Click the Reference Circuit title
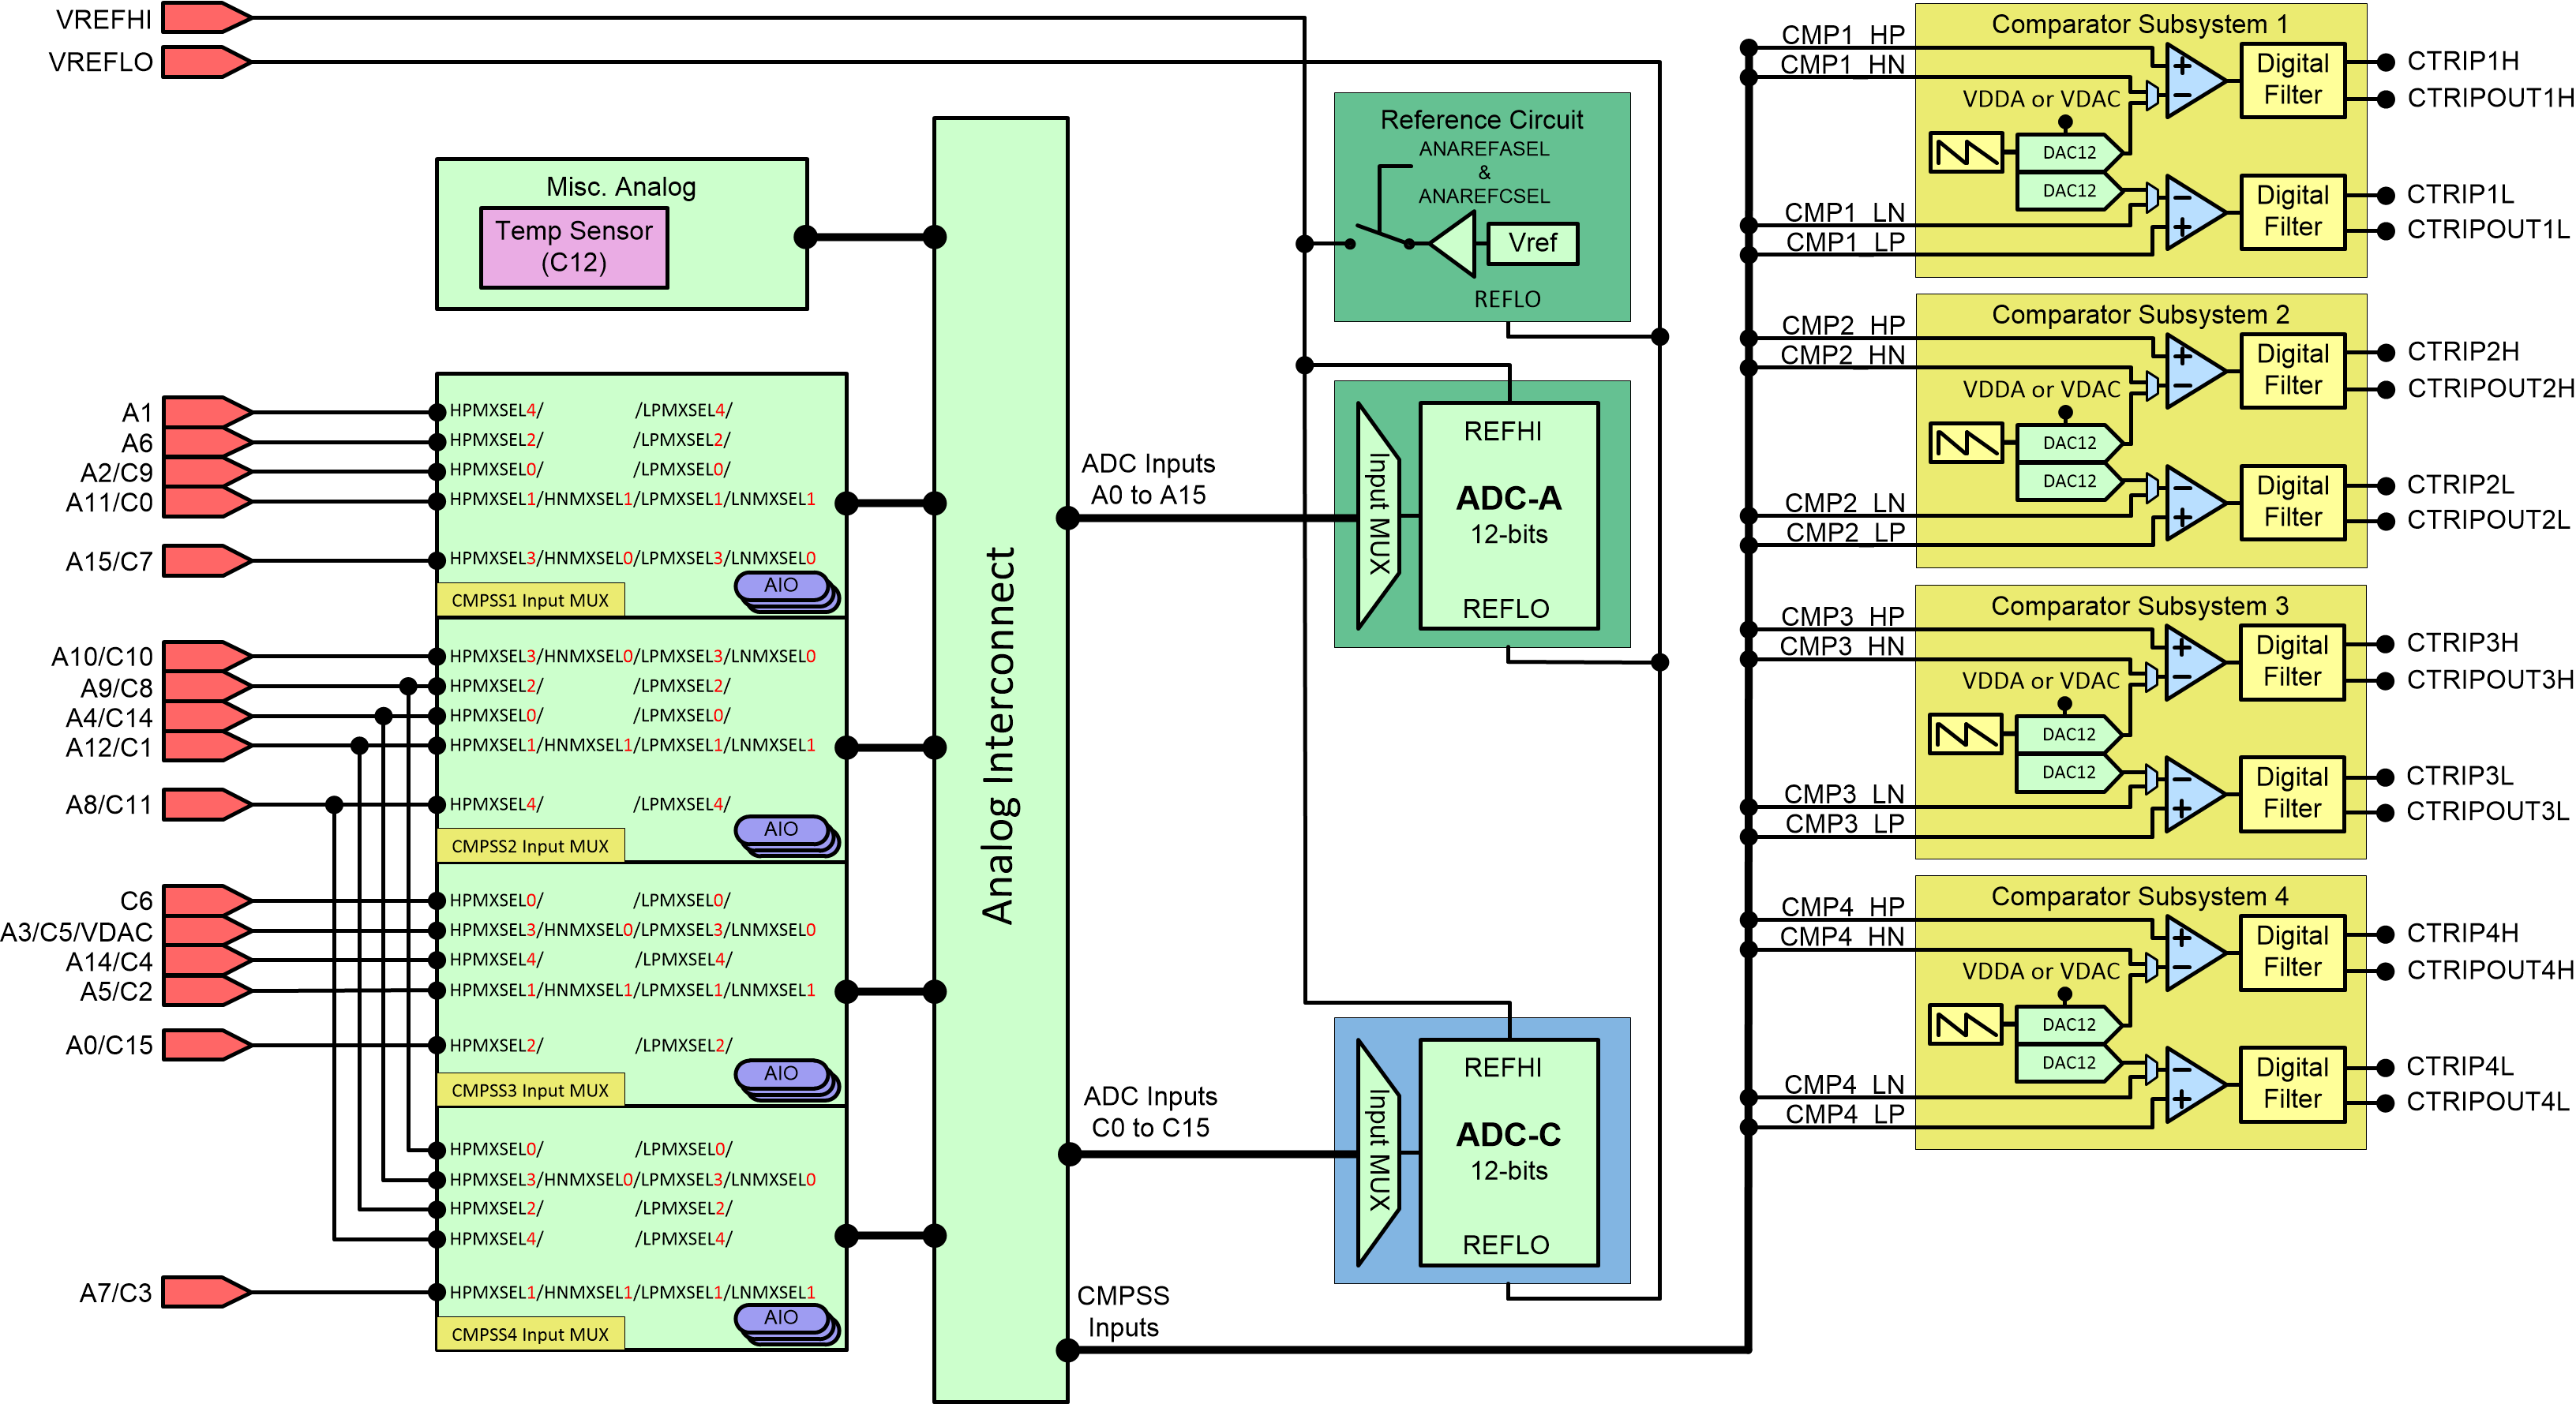The height and width of the screenshot is (1404, 2576). coord(1482,120)
